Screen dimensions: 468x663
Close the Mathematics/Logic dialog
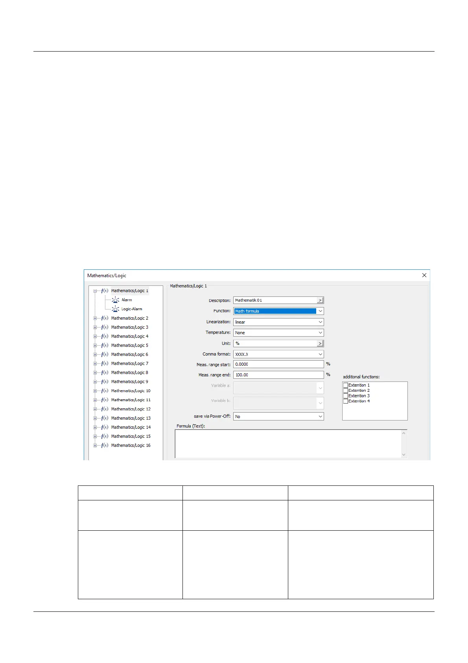click(x=424, y=276)
